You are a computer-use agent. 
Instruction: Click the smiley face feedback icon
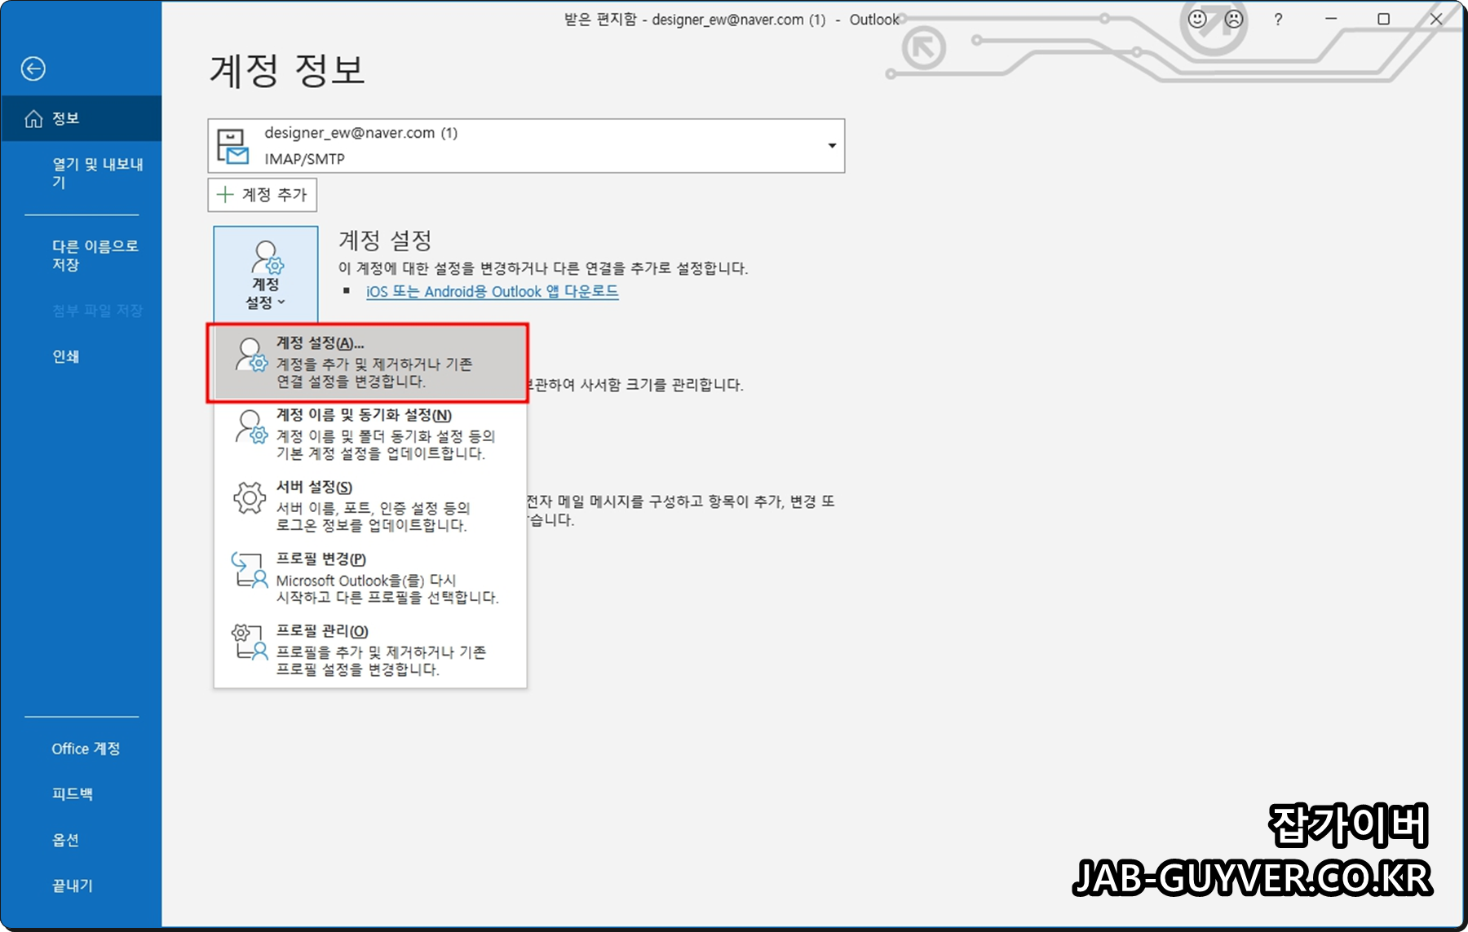pos(1197,19)
